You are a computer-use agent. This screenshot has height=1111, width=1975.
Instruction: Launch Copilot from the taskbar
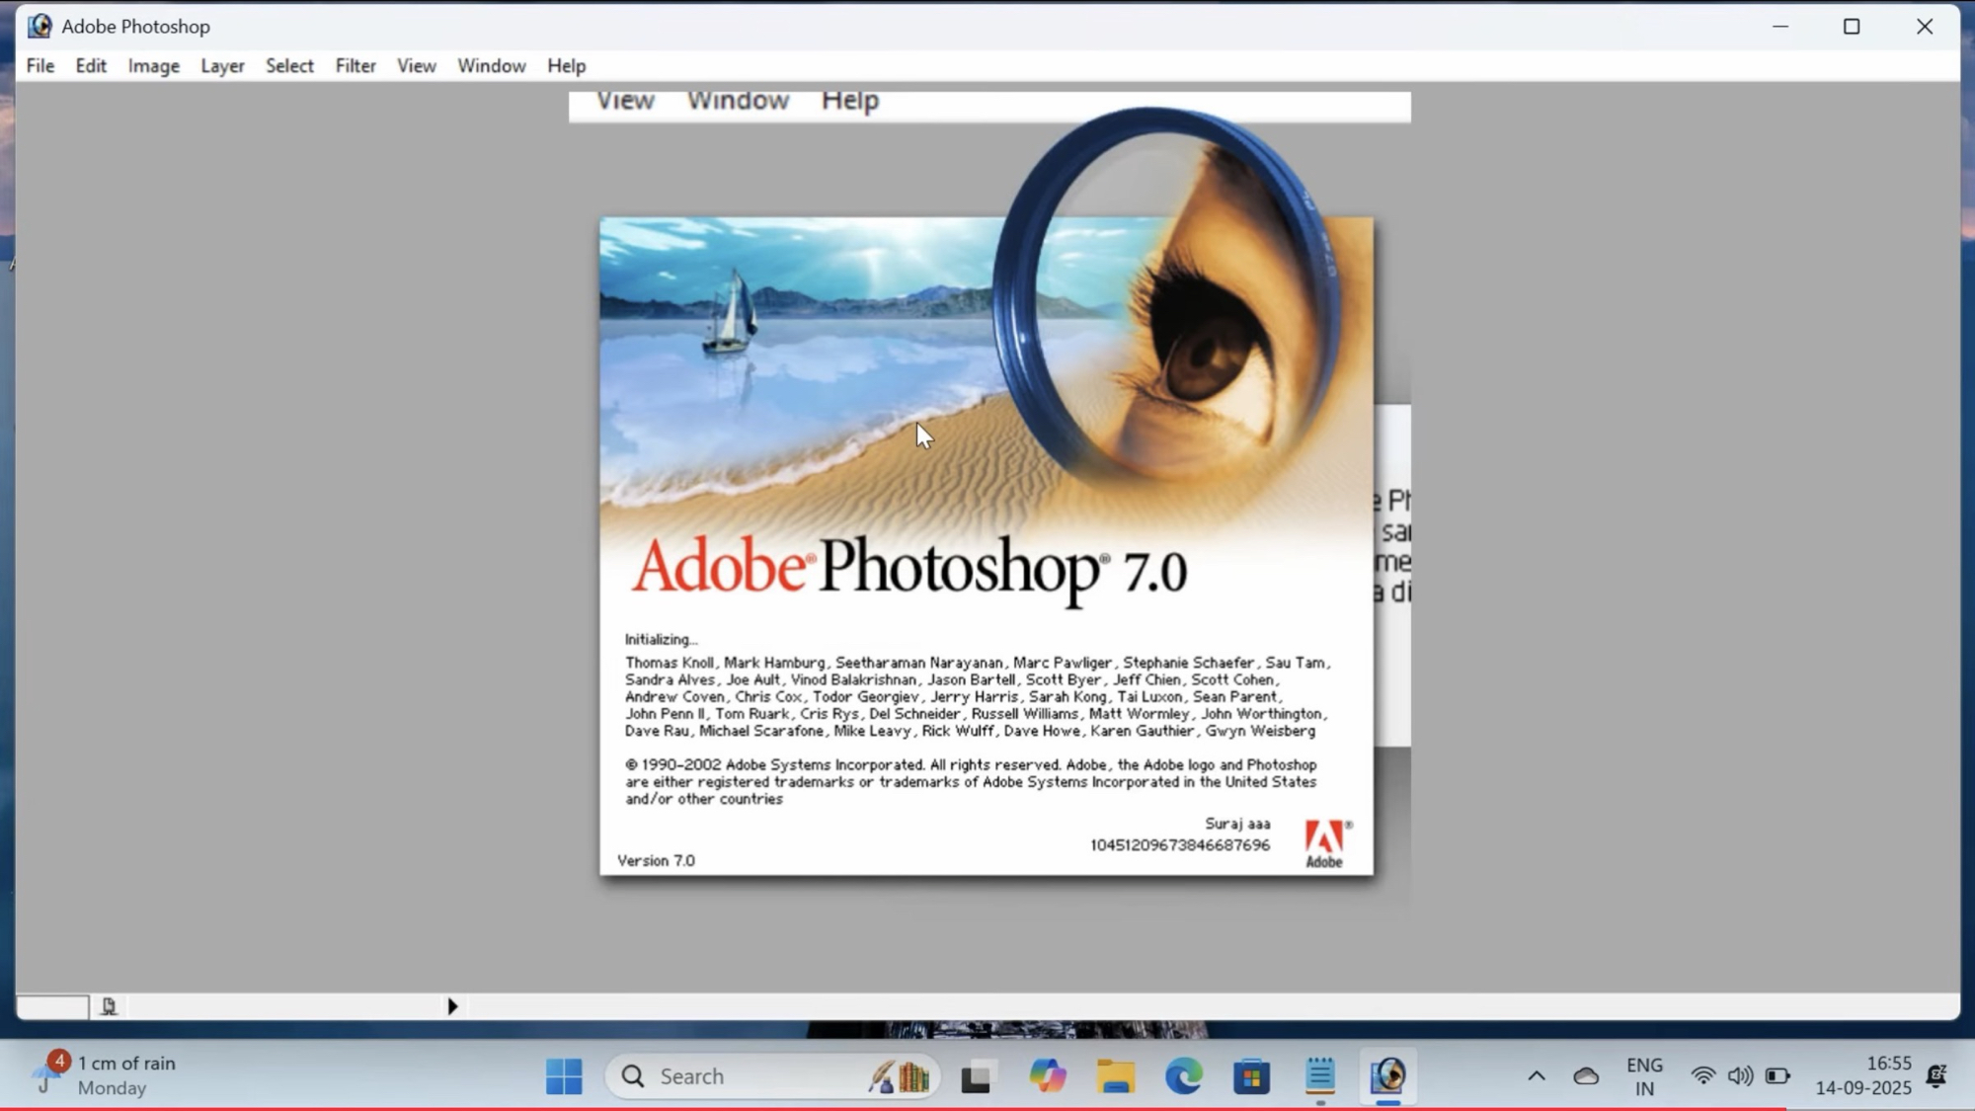(1047, 1075)
